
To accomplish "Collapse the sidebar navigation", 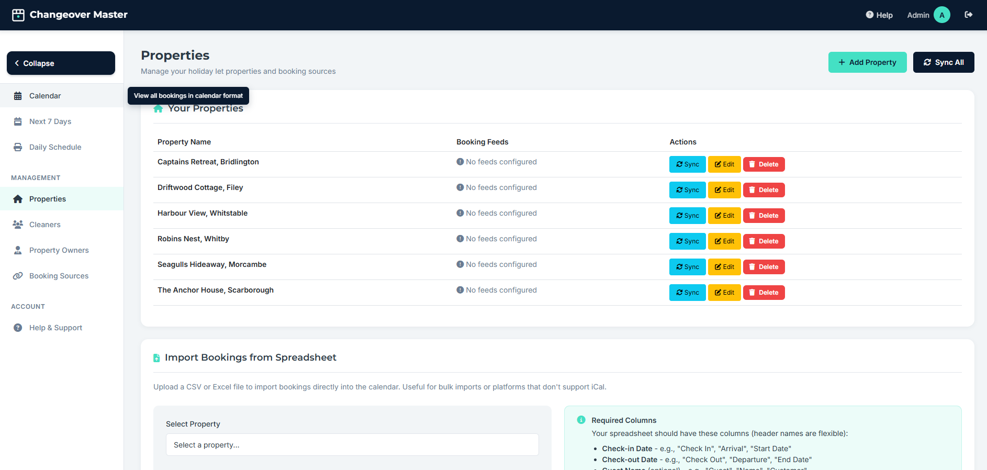I will [61, 63].
